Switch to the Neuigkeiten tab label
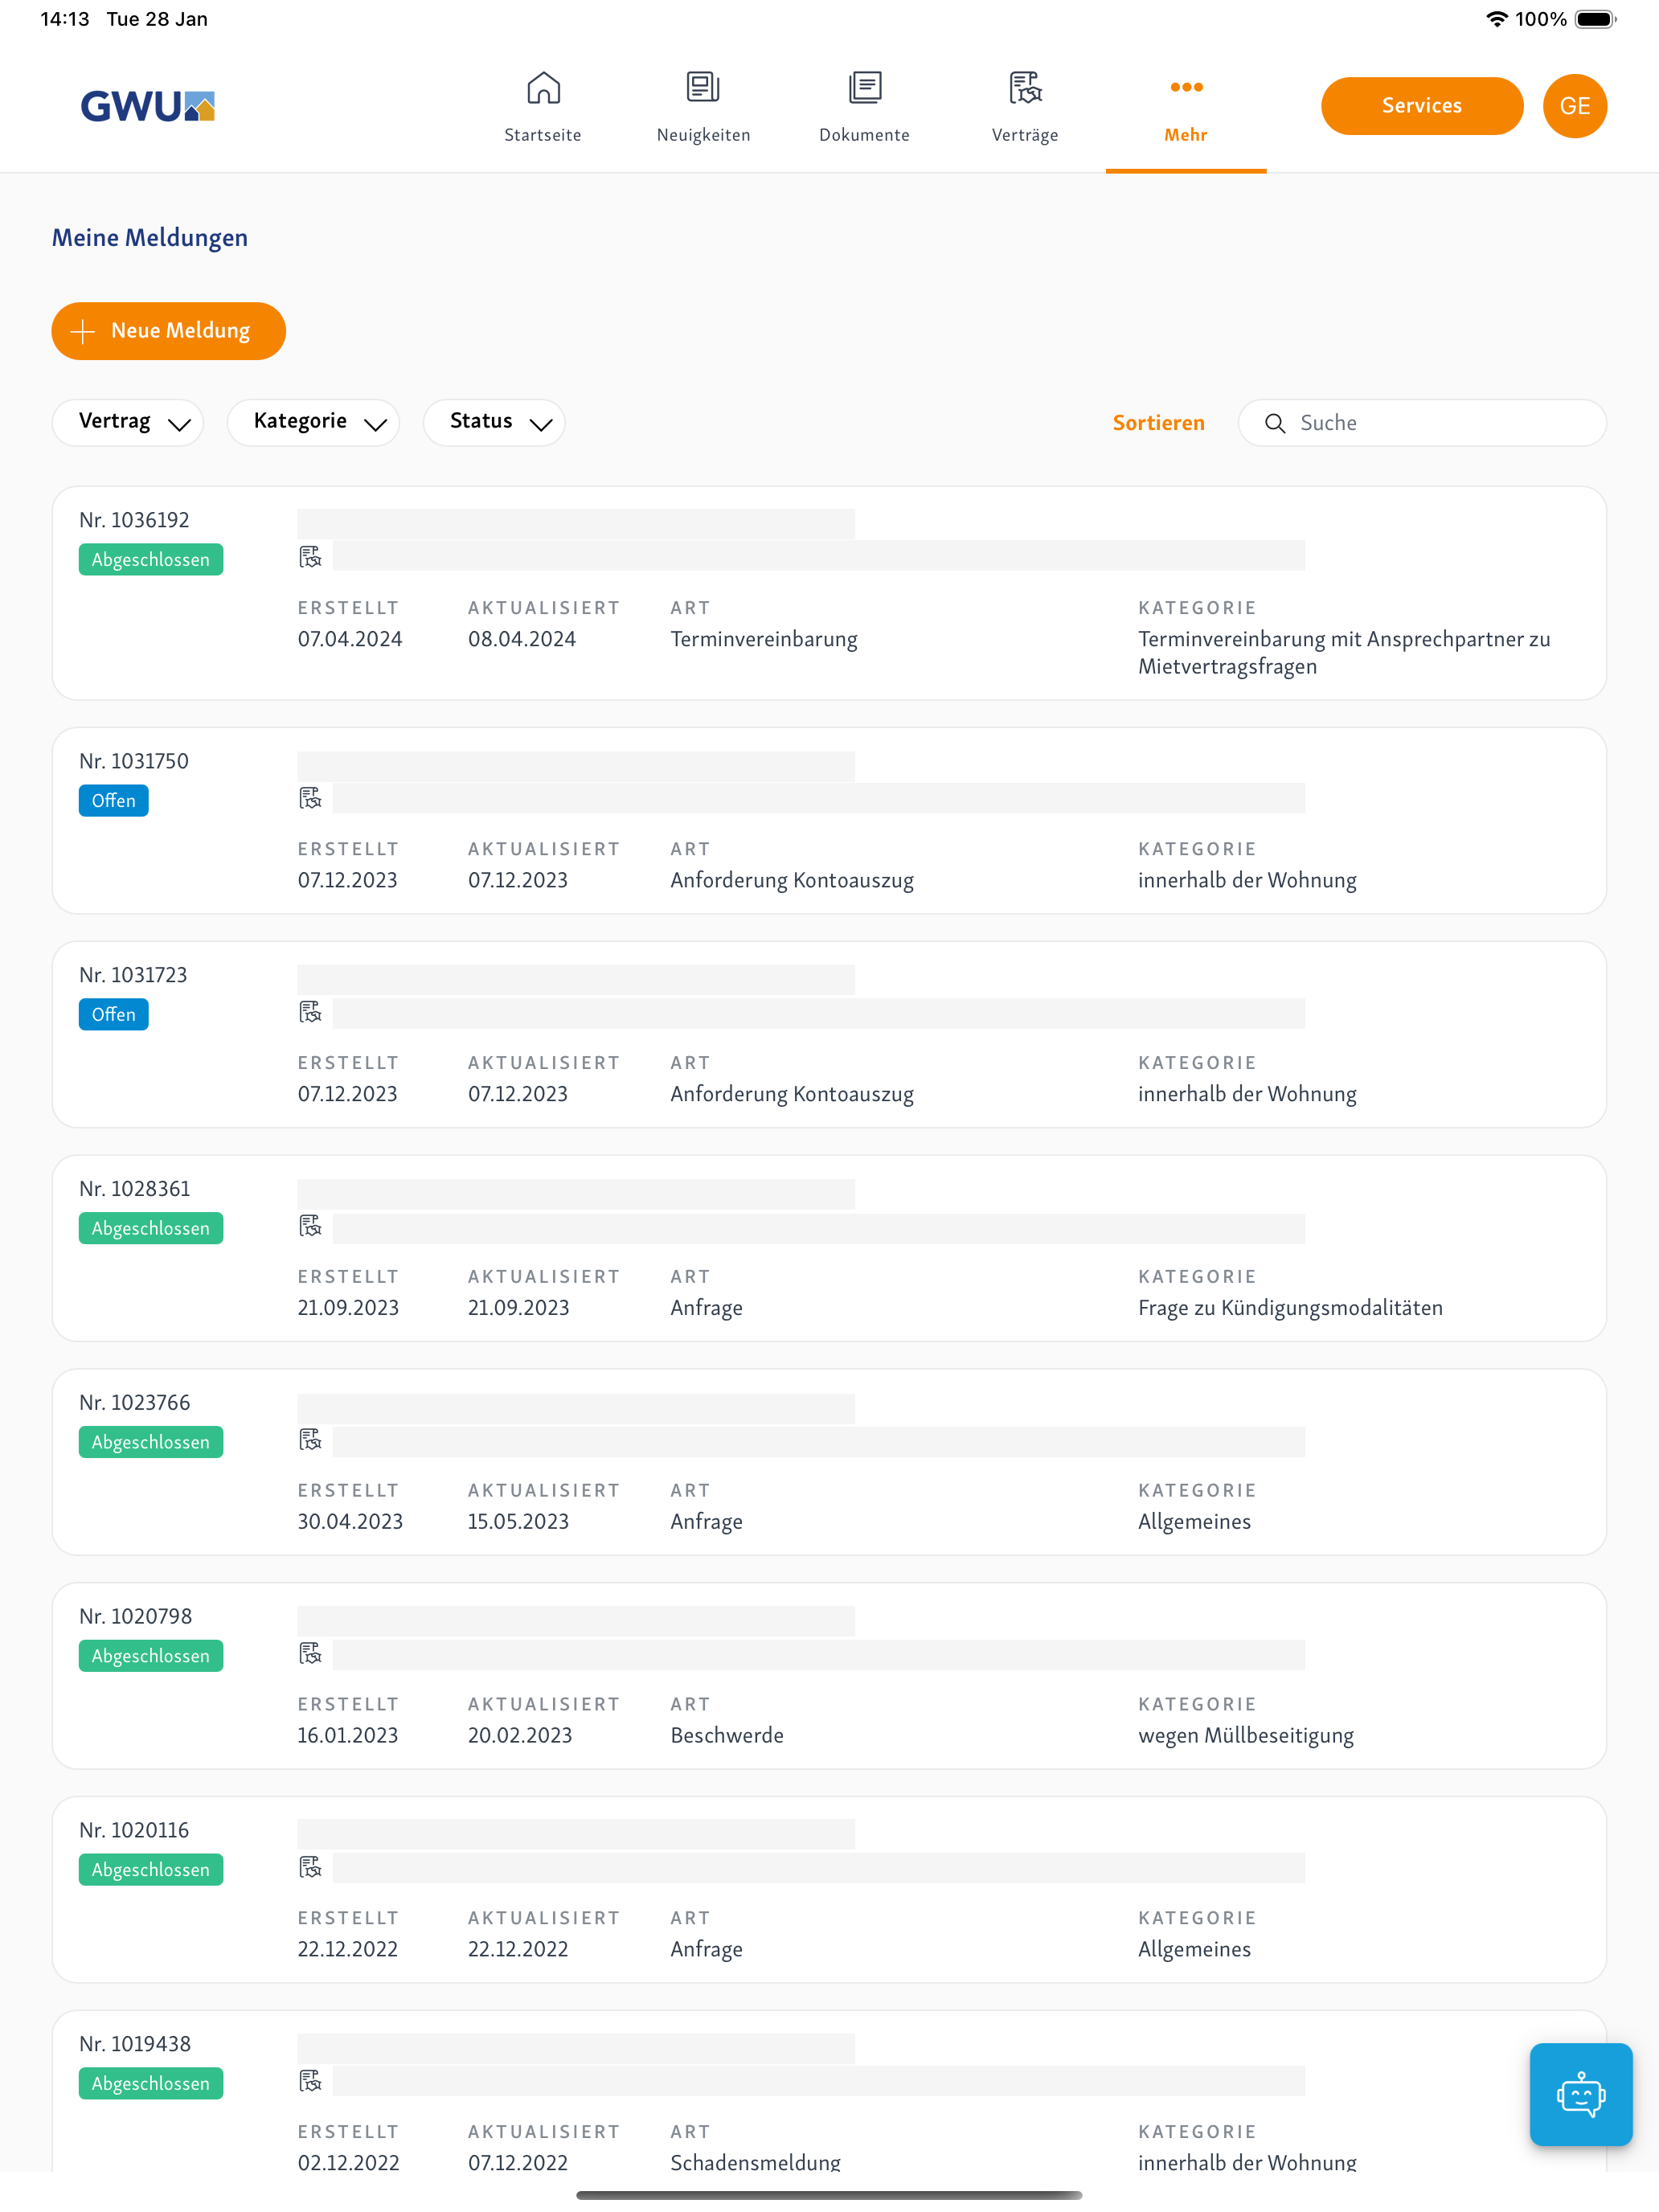The image size is (1659, 2212). [703, 135]
